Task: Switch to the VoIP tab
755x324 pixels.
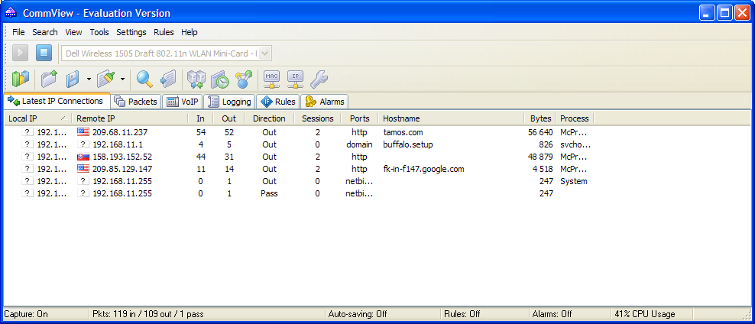Action: click(x=183, y=102)
